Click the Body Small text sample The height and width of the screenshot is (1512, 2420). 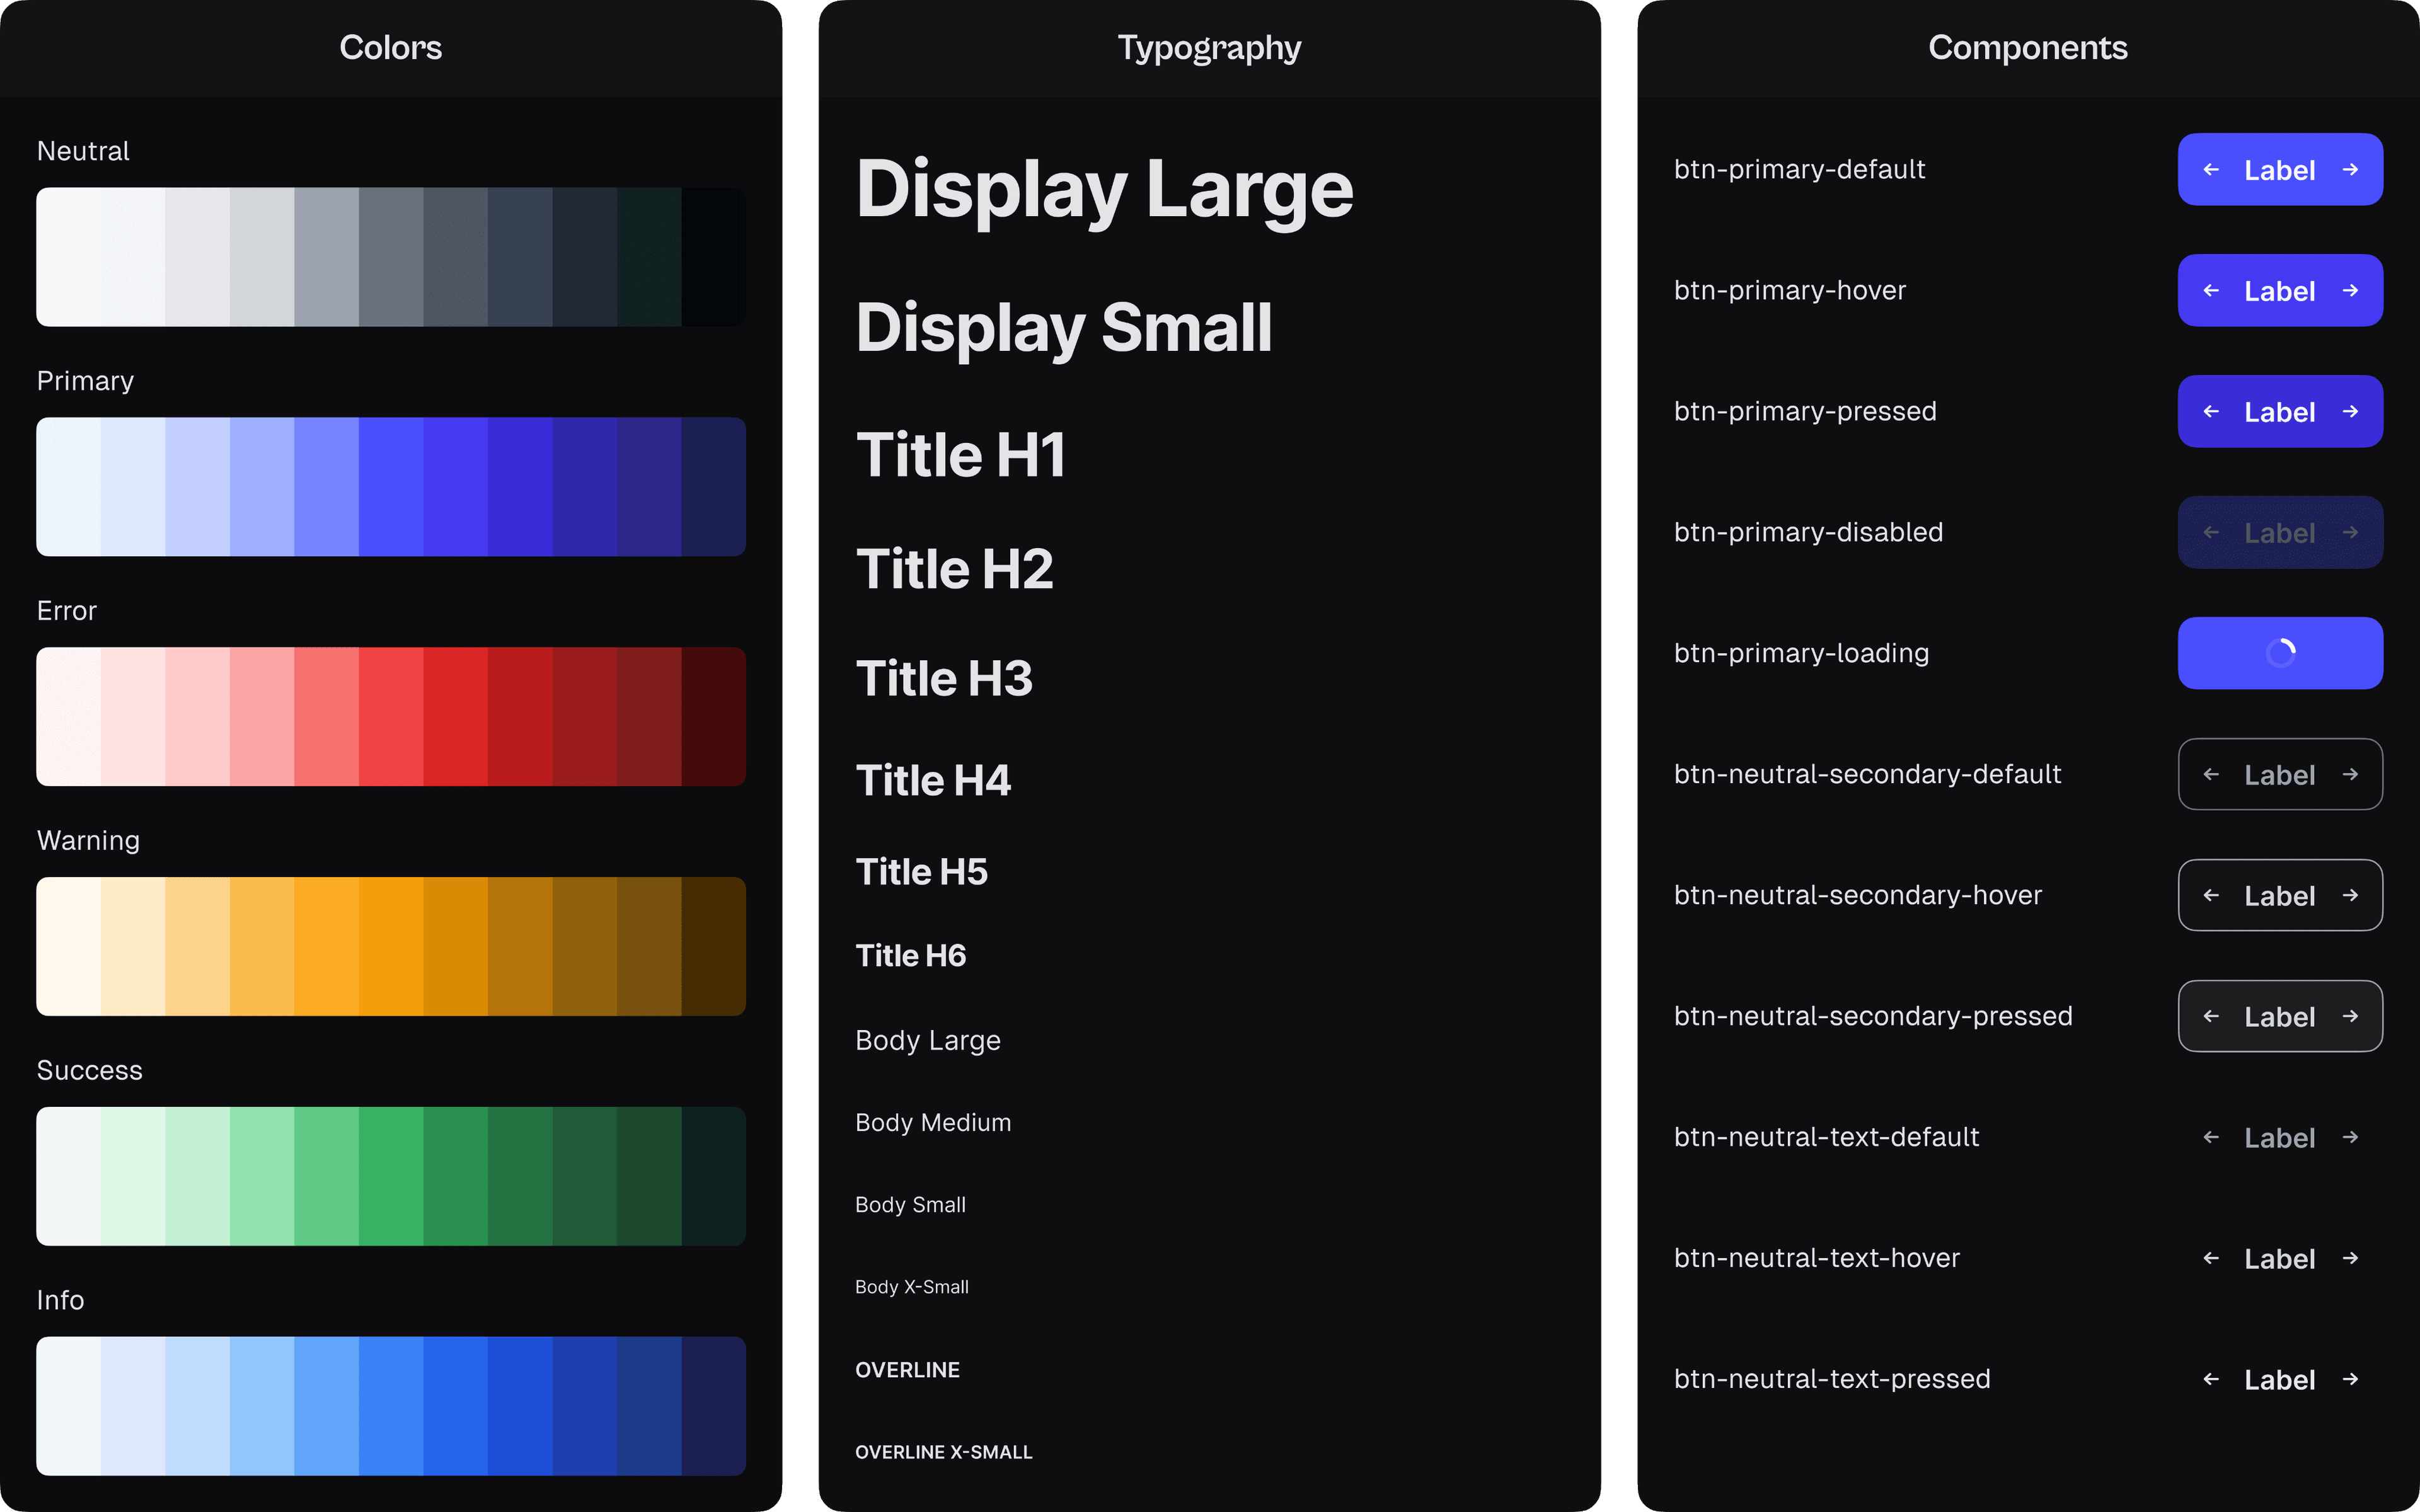pyautogui.click(x=910, y=1205)
